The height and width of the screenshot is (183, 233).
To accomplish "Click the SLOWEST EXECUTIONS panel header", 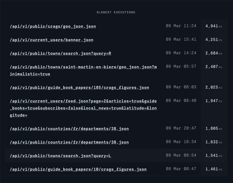I will point(116,12).
